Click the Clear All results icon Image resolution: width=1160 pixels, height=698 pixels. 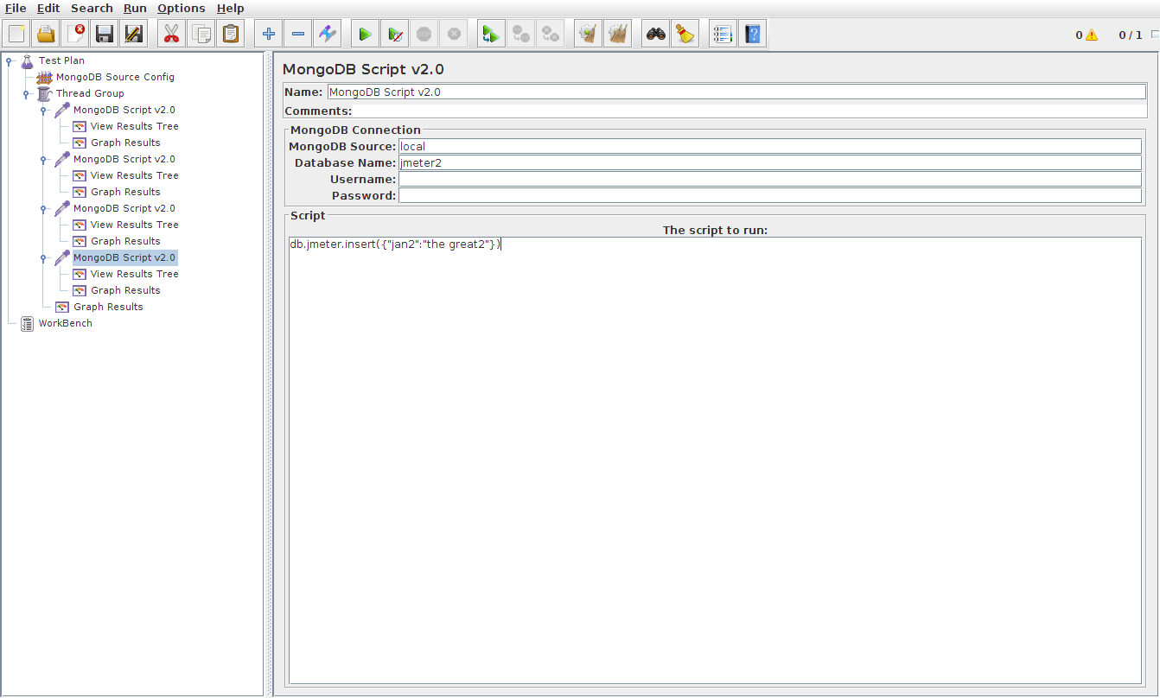click(x=617, y=35)
